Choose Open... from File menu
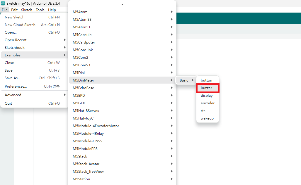 [35, 32]
